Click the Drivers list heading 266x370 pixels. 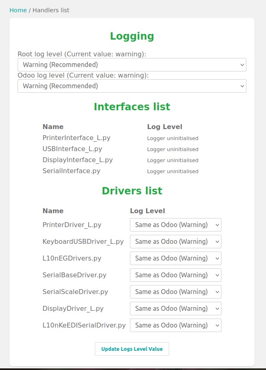tap(132, 191)
